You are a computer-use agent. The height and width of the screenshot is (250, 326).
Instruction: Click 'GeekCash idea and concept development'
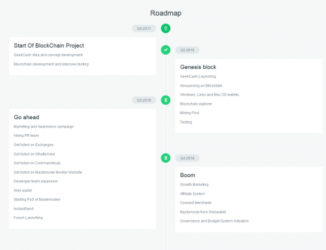tap(48, 55)
